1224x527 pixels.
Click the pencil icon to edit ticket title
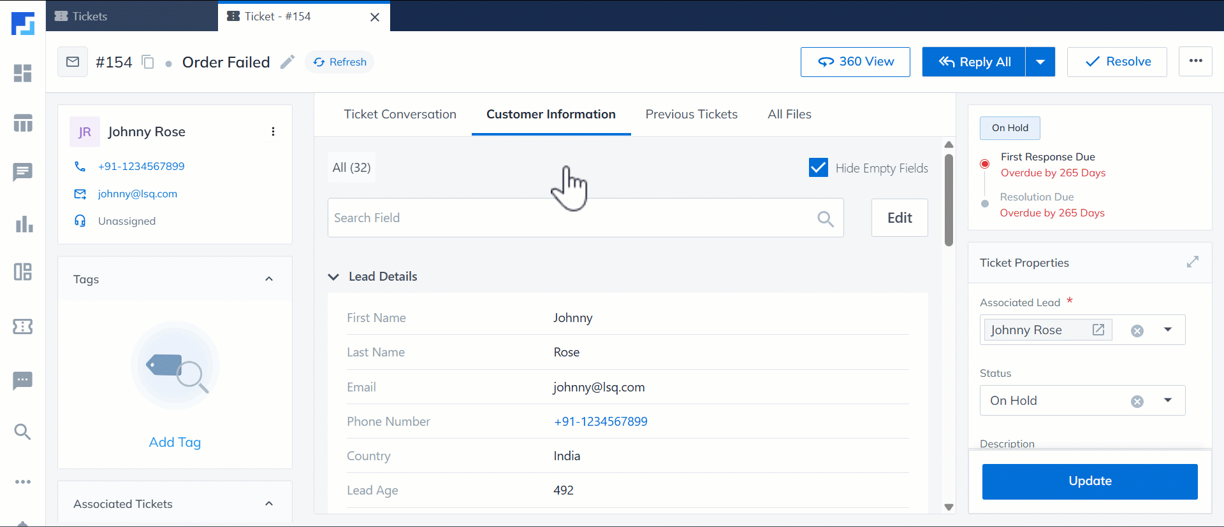288,62
